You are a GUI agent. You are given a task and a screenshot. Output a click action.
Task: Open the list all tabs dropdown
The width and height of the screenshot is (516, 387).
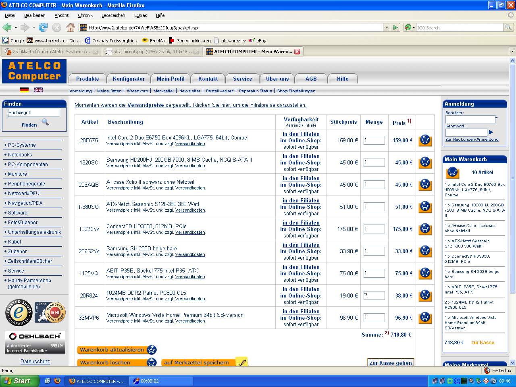pyautogui.click(x=512, y=52)
